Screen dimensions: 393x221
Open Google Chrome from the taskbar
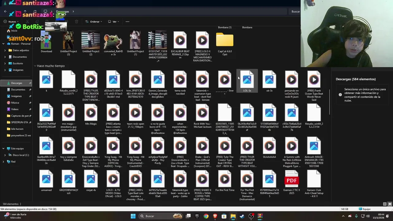pyautogui.click(x=206, y=216)
